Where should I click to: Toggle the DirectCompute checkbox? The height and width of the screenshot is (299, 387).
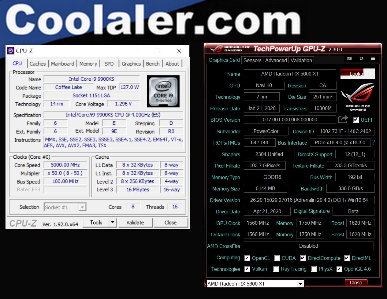click(303, 258)
